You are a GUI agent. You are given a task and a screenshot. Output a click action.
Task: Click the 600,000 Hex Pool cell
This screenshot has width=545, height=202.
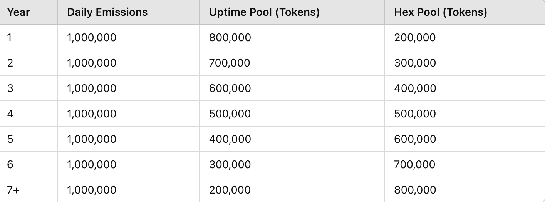[415, 139]
